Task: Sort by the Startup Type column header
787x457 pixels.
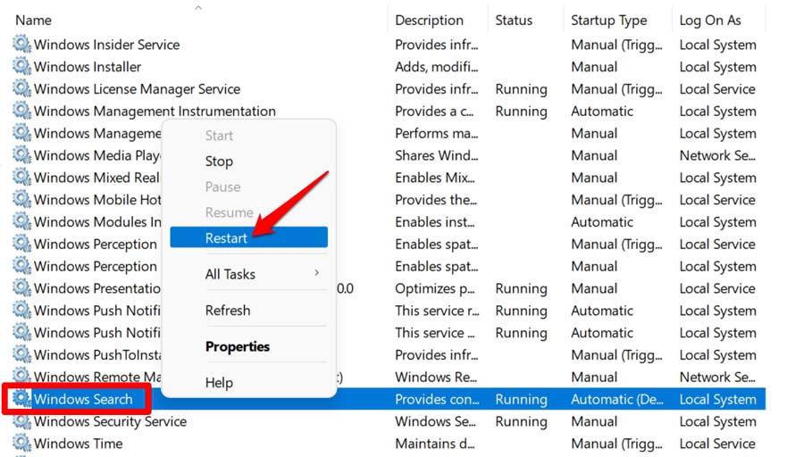Action: coord(609,20)
